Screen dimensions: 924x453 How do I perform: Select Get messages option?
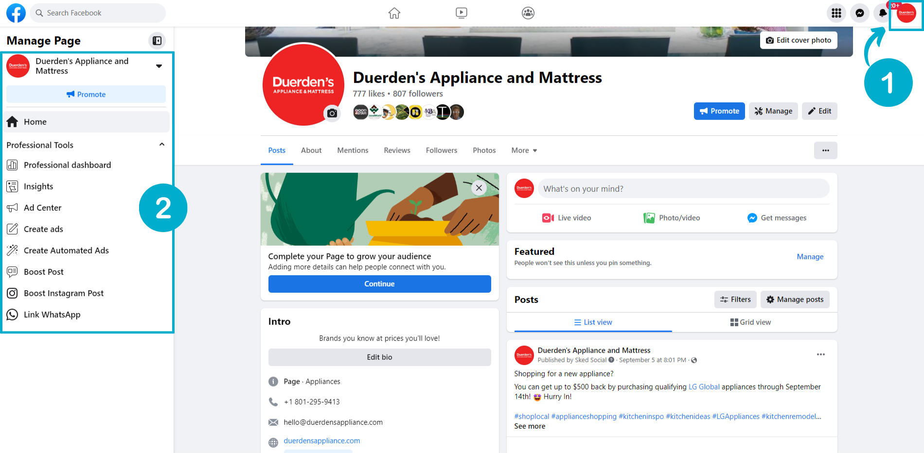click(x=777, y=218)
